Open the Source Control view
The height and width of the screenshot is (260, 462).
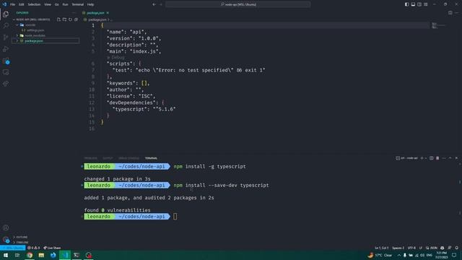click(x=6, y=38)
